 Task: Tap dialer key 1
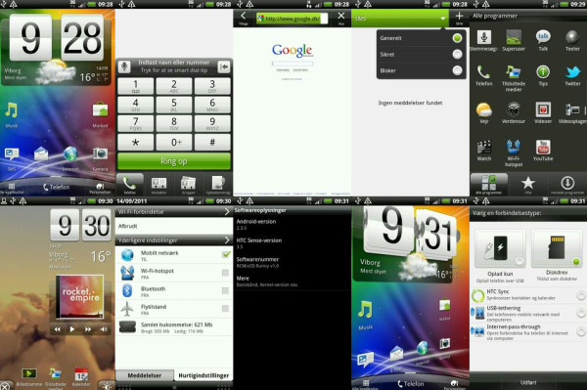click(x=136, y=86)
